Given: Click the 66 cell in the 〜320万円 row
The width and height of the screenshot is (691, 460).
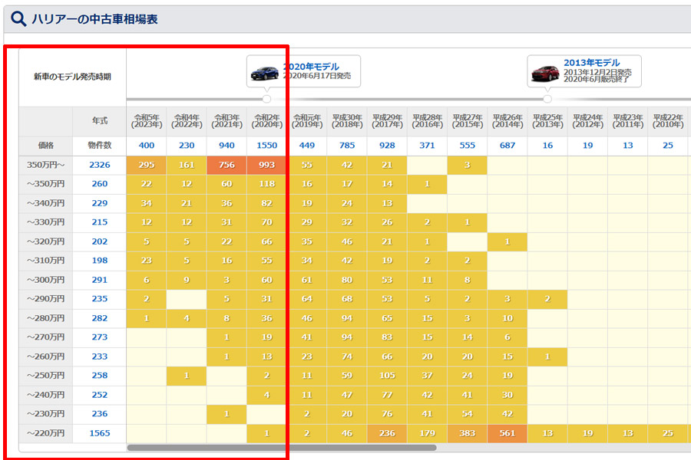Looking at the screenshot, I should coord(266,242).
